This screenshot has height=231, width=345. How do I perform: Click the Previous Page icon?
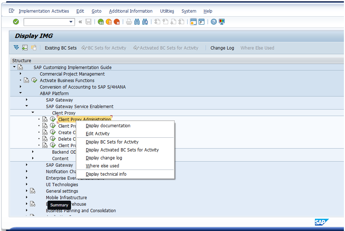point(165,22)
